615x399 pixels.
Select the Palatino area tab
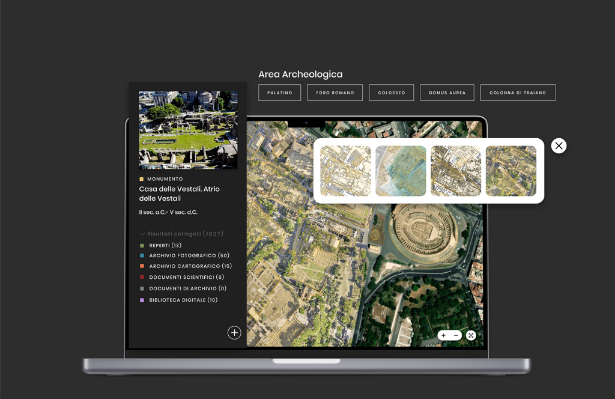279,93
